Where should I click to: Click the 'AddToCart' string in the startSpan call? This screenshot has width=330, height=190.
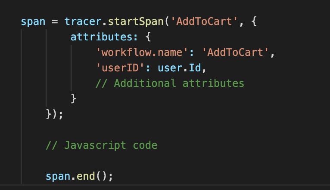204,21
